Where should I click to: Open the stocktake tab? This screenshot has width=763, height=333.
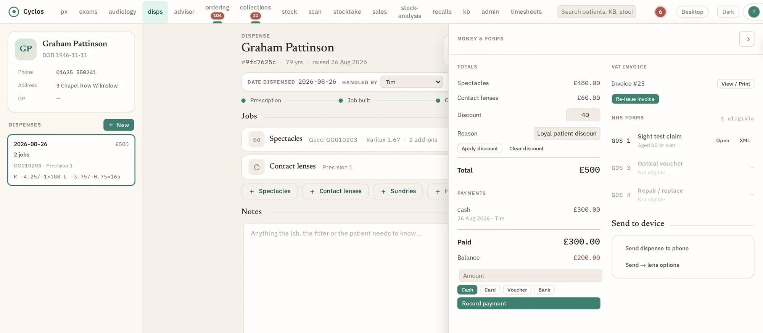(x=347, y=12)
